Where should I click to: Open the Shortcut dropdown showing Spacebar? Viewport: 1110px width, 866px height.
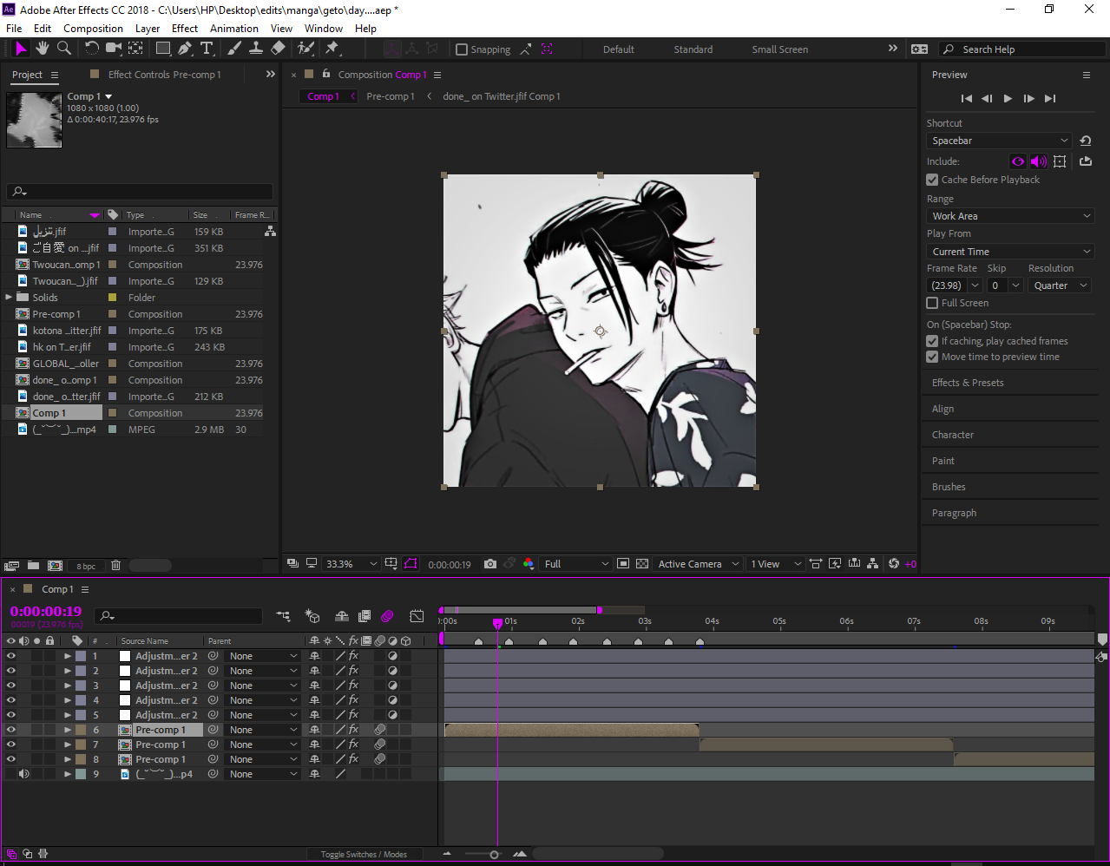(1000, 141)
